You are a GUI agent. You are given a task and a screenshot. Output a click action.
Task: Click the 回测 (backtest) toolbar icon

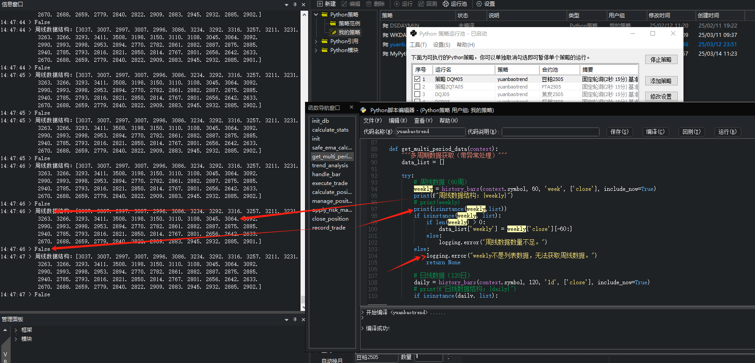(x=421, y=4)
